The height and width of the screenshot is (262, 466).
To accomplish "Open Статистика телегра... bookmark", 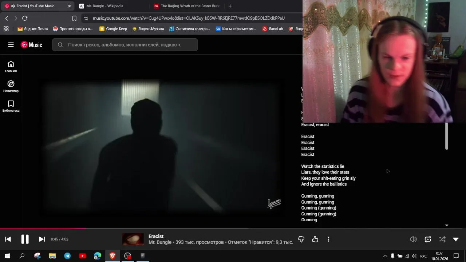I will coord(190,29).
